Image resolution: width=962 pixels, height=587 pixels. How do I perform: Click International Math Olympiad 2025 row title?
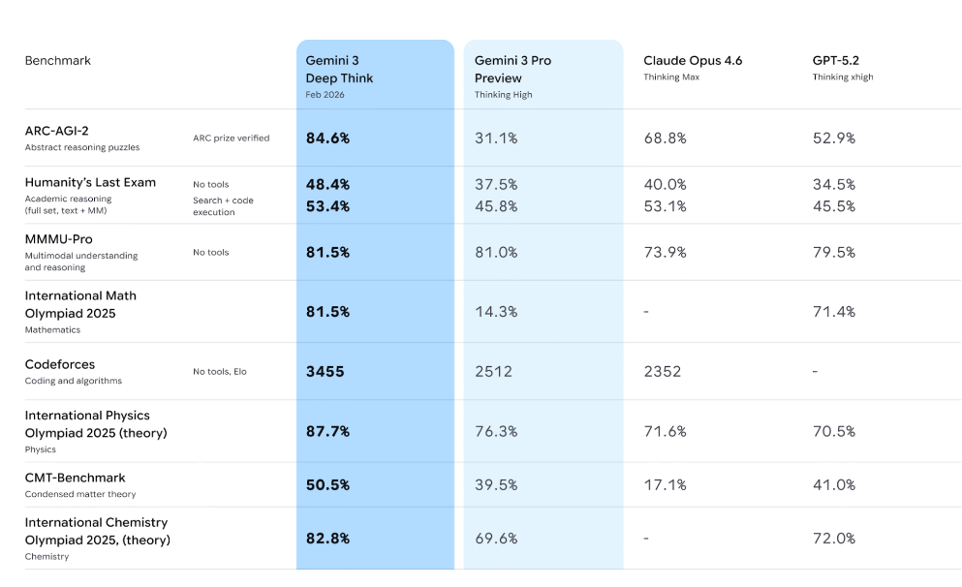80,304
